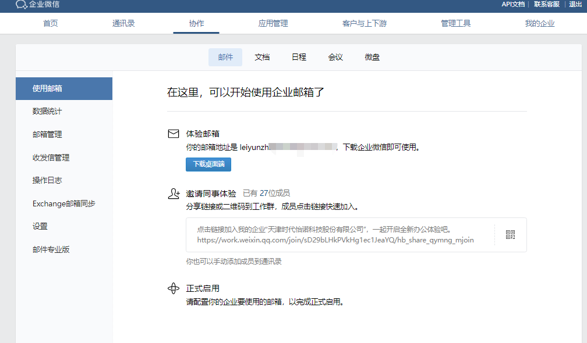The width and height of the screenshot is (587, 343).
Task: Open the QR code for the invite link
Action: pos(511,234)
